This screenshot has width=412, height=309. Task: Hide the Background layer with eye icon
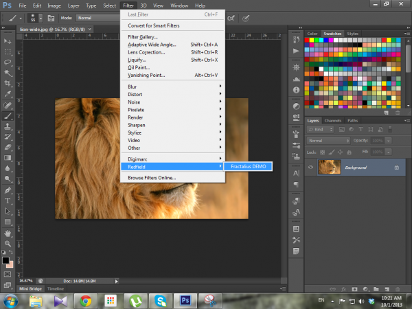pyautogui.click(x=310, y=168)
